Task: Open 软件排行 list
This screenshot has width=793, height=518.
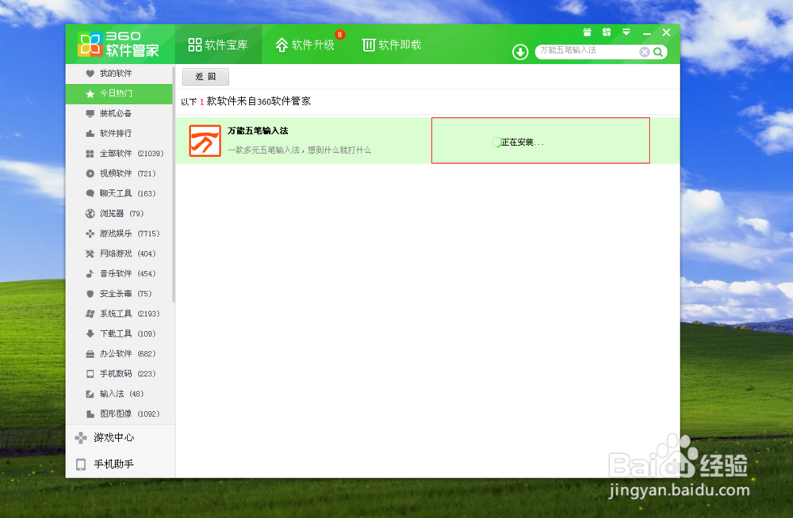Action: tap(119, 133)
